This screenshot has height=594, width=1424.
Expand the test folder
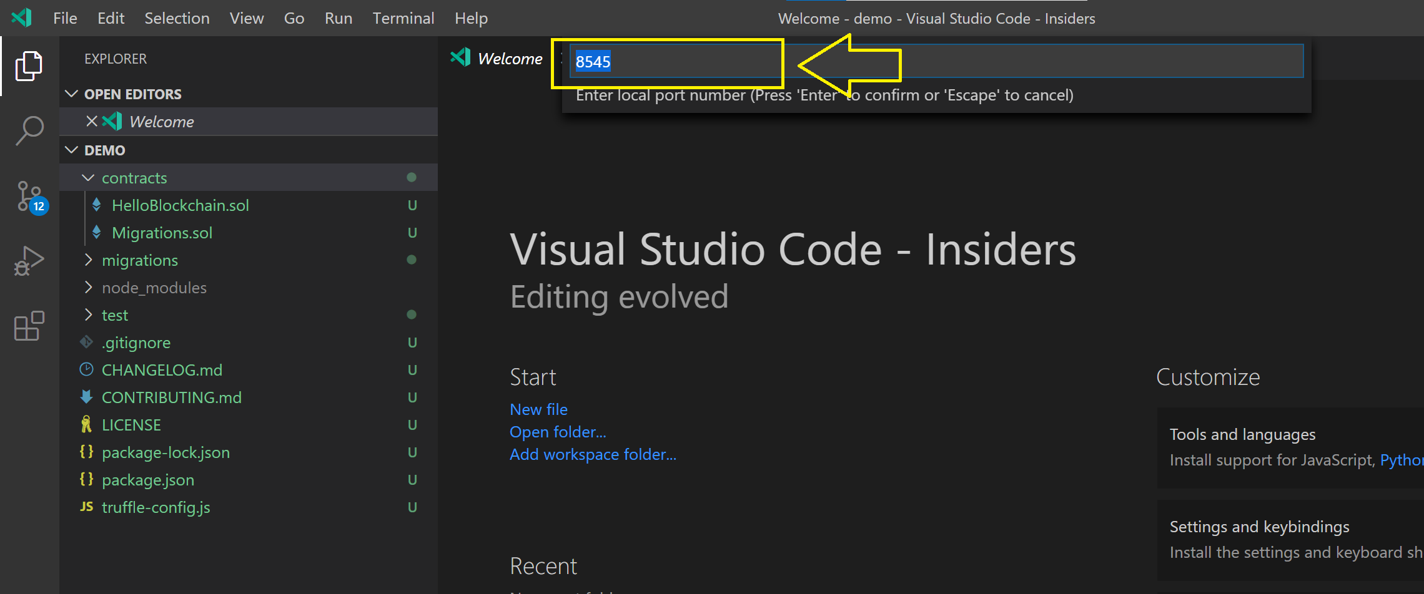point(88,314)
